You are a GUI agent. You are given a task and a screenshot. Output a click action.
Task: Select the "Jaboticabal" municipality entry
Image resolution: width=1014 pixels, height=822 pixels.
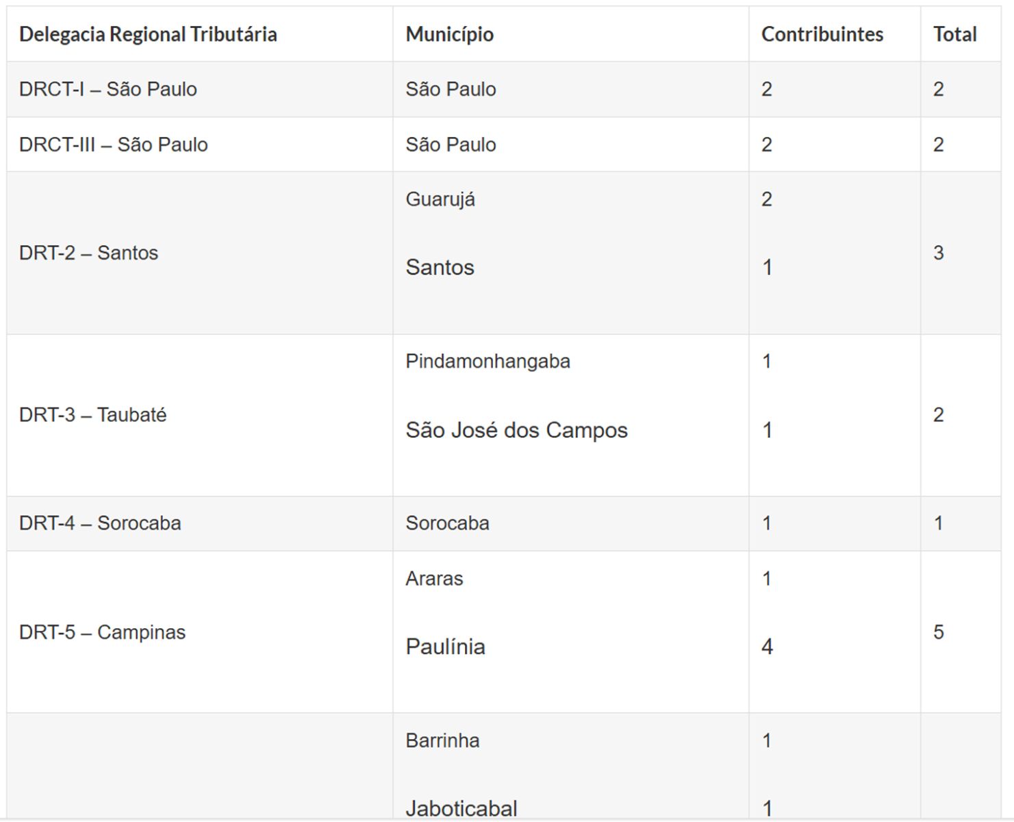461,808
